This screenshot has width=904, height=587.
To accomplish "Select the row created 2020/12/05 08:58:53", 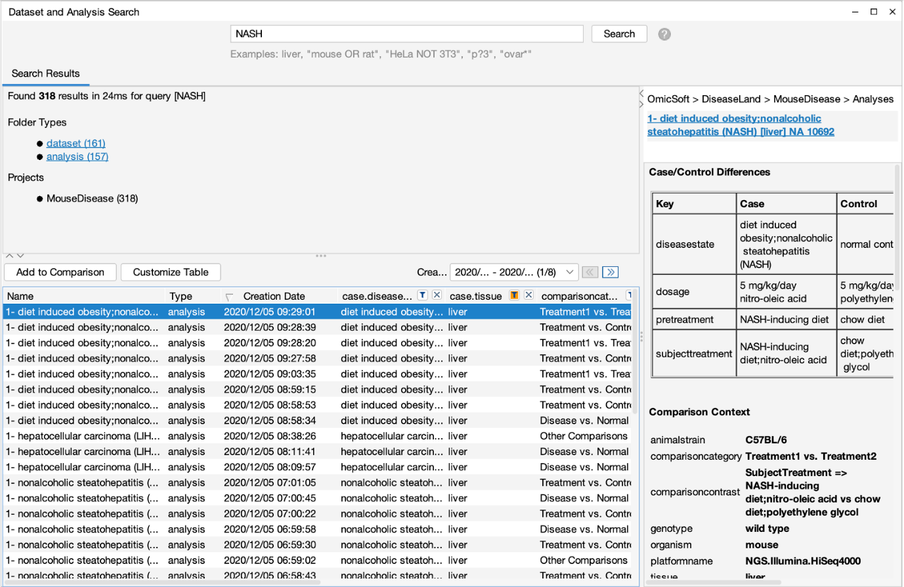I will (x=318, y=405).
